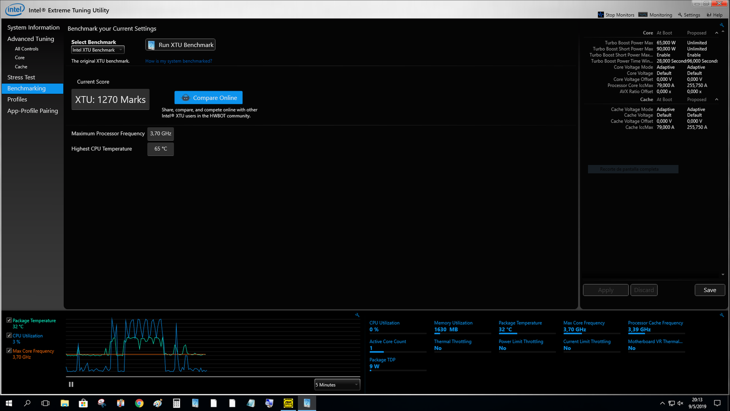
Task: Open the Profiles section
Action: [17, 99]
